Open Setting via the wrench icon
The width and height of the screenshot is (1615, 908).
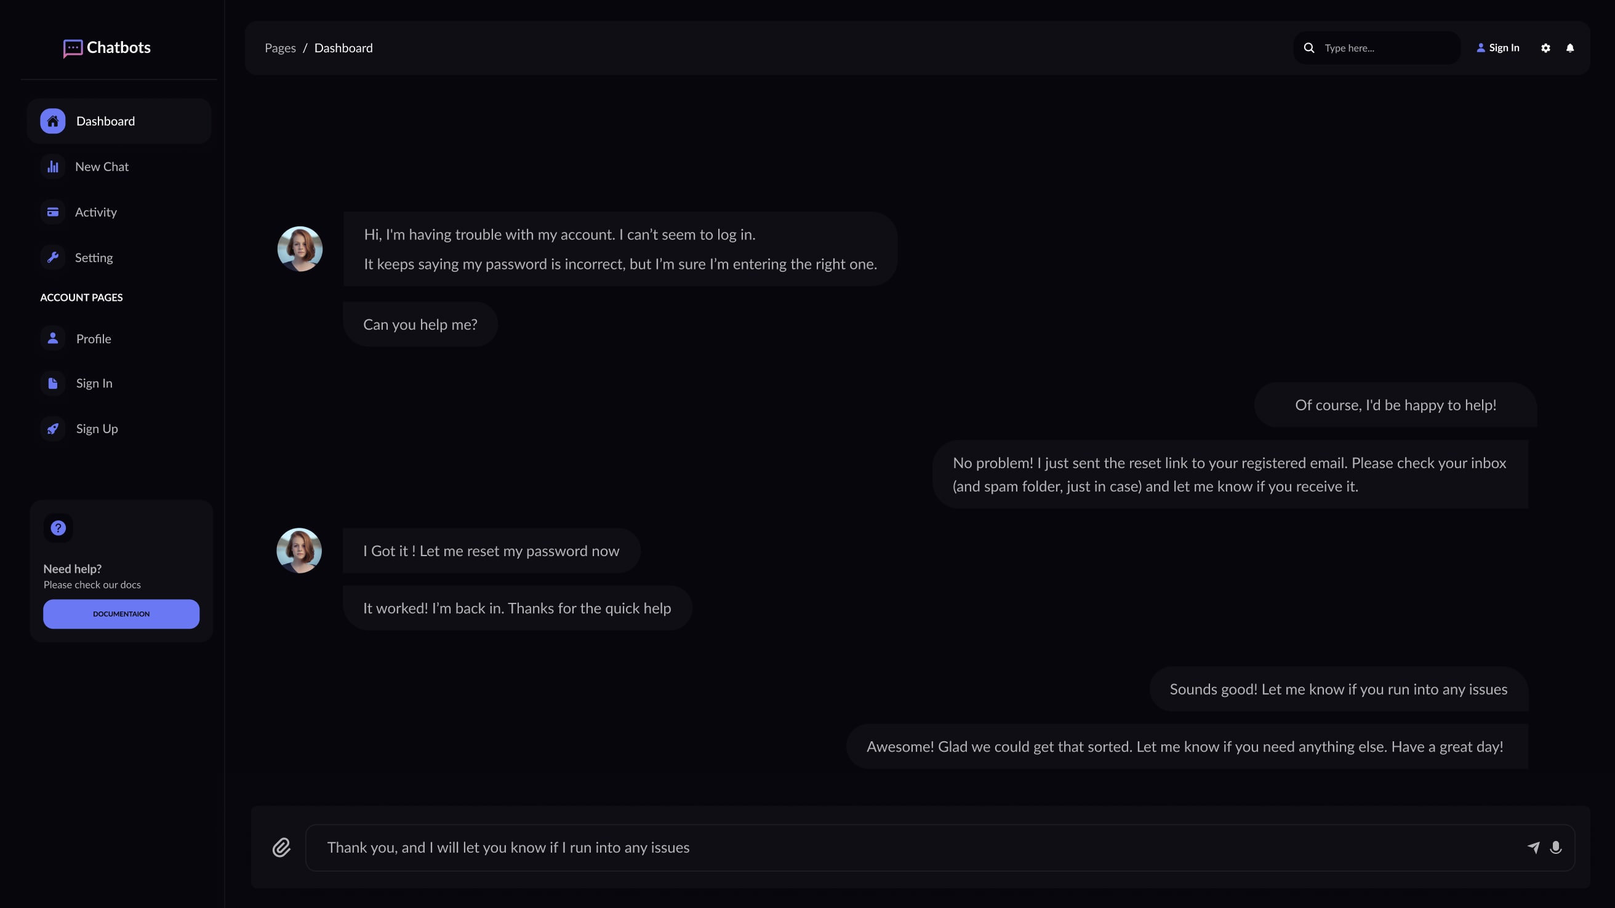[53, 257]
